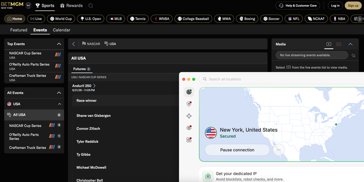Open the shield threat protection icon in VPN sidebar

(189, 104)
